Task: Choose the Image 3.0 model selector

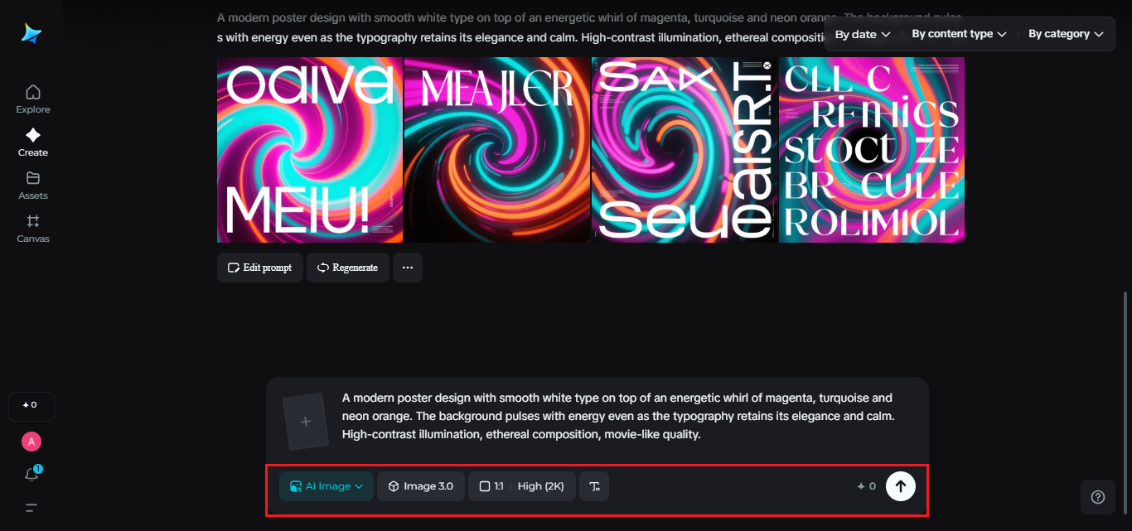Action: click(421, 486)
